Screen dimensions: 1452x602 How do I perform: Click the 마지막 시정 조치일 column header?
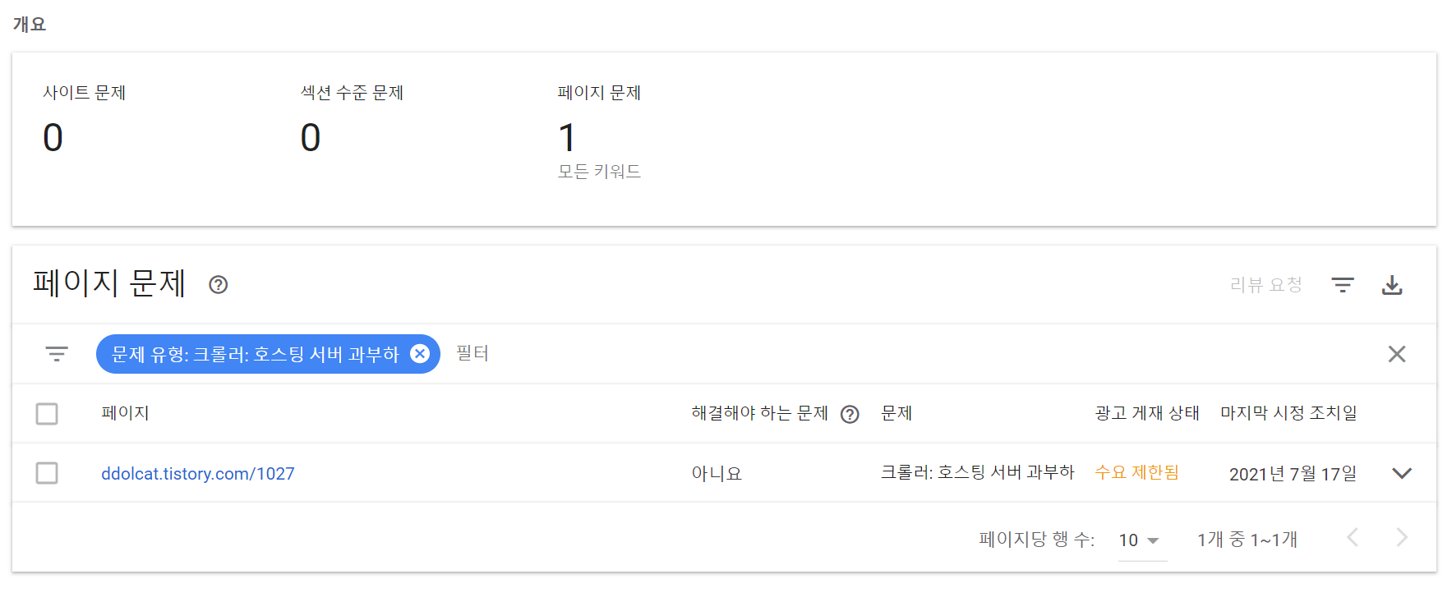tap(1288, 413)
